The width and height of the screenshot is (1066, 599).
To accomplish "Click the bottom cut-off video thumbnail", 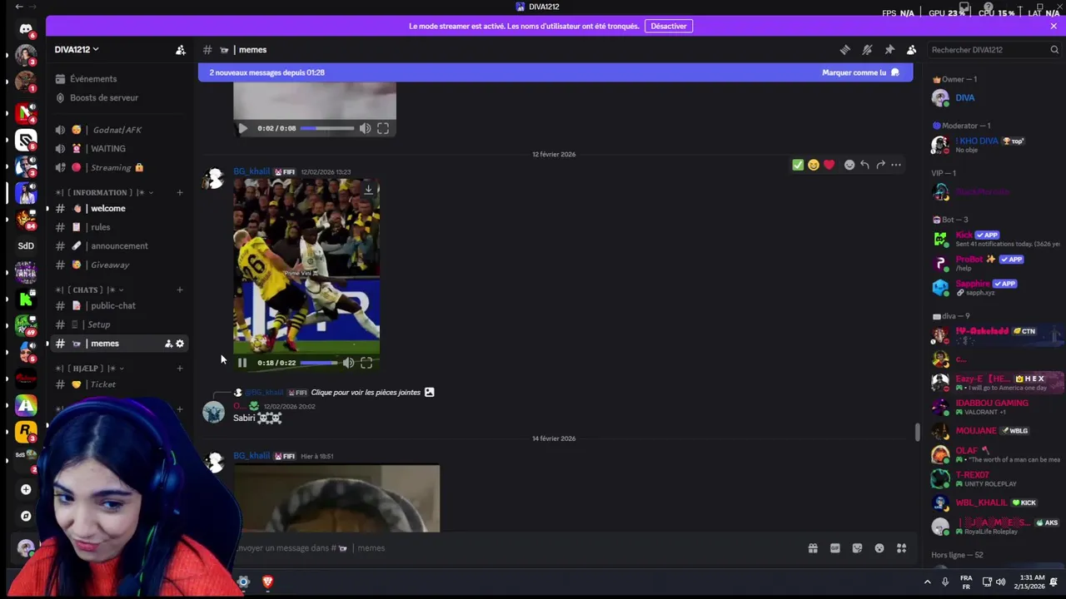I will tap(336, 498).
